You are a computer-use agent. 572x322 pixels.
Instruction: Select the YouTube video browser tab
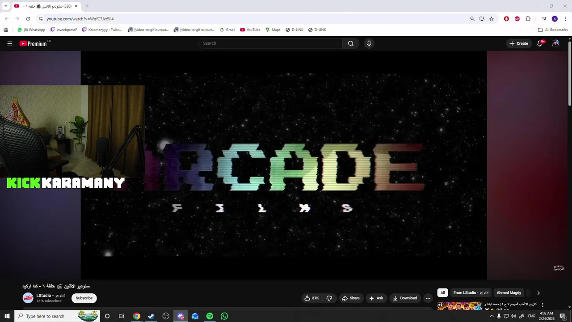[46, 6]
